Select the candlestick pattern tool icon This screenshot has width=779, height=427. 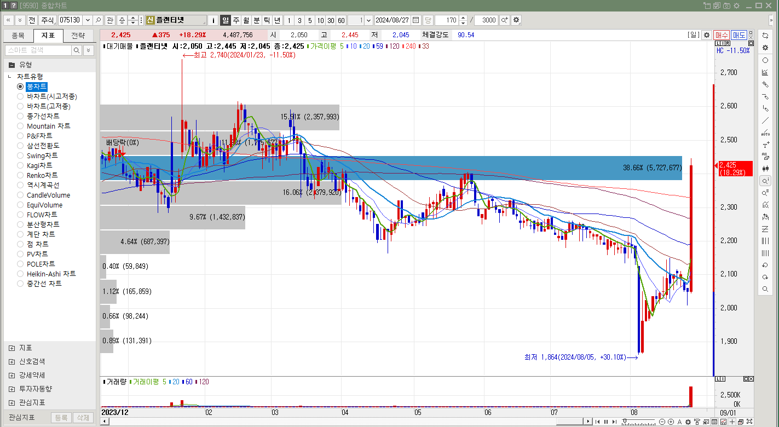pyautogui.click(x=765, y=169)
